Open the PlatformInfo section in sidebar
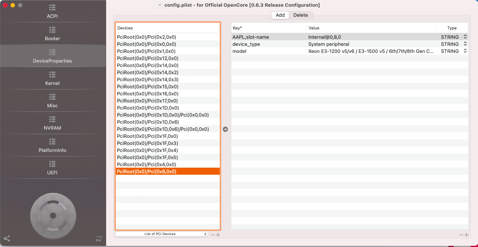 click(52, 146)
